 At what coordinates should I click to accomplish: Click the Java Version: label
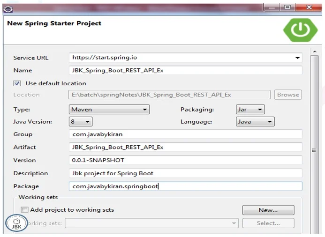coord(32,121)
